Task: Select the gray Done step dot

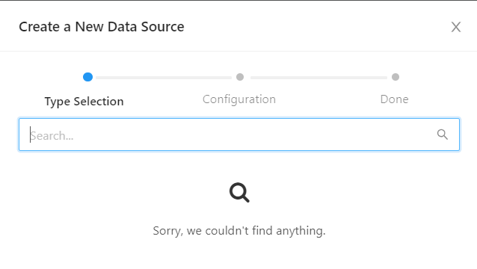Action: click(x=396, y=77)
